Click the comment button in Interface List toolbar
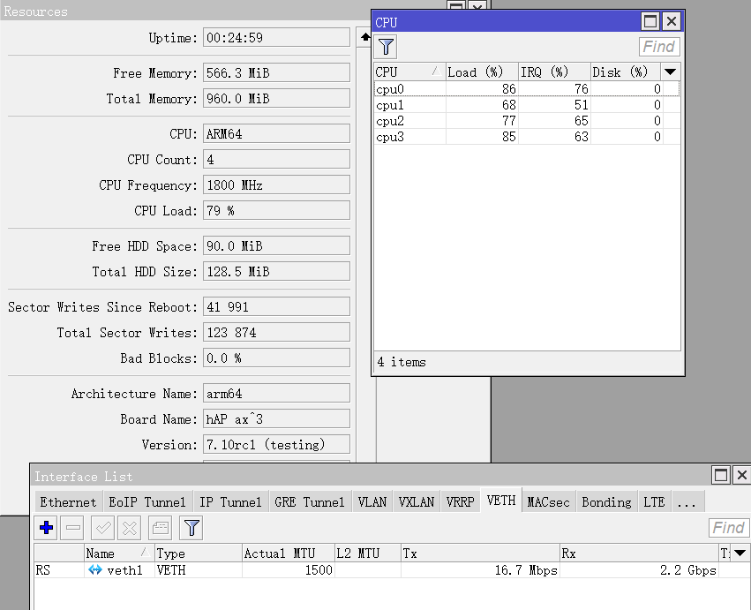The image size is (751, 610). 160,528
